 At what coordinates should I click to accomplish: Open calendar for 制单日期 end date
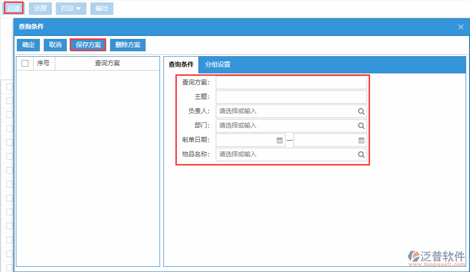361,140
